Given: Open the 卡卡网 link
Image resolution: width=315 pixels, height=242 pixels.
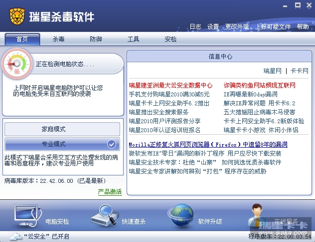Looking at the screenshot, I should point(300,71).
